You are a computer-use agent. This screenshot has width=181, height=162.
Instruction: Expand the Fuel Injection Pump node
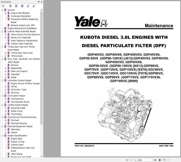tap(5, 102)
